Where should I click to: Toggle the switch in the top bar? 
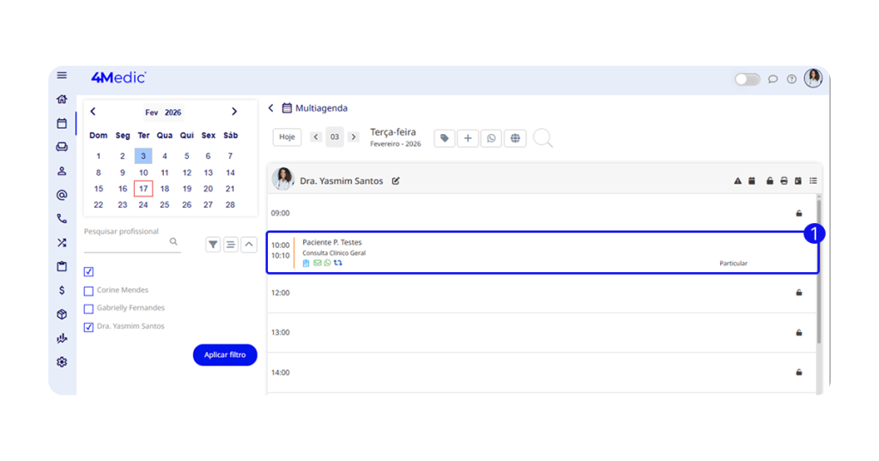pyautogui.click(x=747, y=79)
